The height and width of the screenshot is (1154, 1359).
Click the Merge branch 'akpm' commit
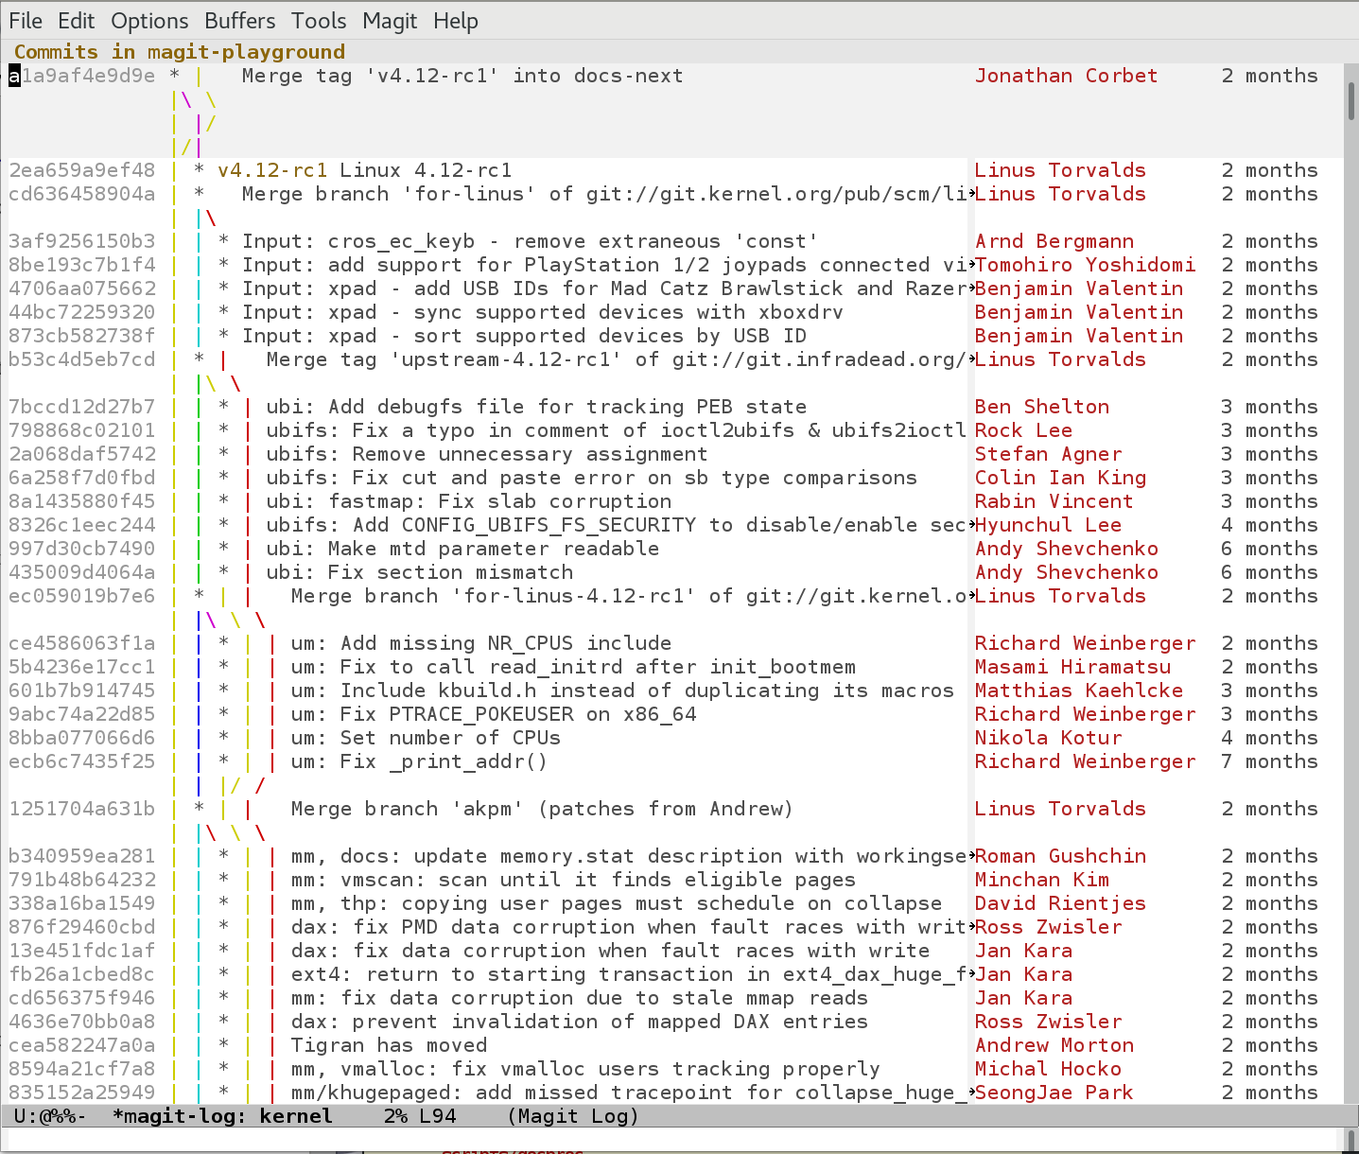pyautogui.click(x=541, y=809)
